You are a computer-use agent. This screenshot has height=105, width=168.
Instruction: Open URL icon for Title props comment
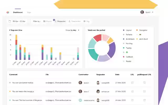click(132, 100)
